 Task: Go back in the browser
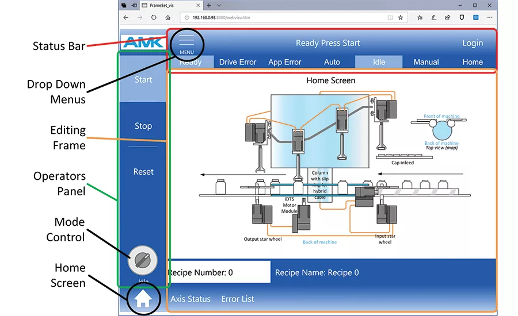pyautogui.click(x=126, y=17)
